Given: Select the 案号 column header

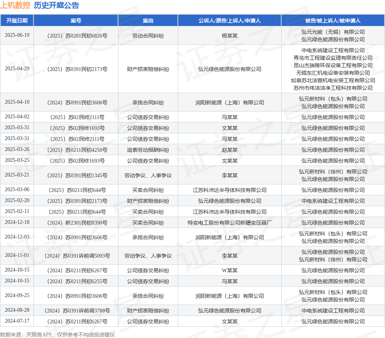Looking at the screenshot, I should (76, 21).
